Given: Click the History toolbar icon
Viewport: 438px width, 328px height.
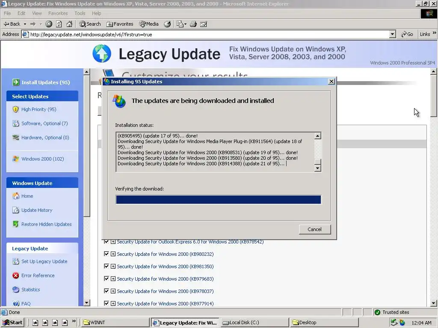Looking at the screenshot, I should (167, 24).
